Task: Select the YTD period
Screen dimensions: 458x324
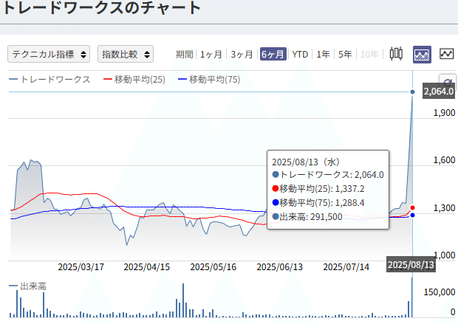Action: click(x=300, y=55)
